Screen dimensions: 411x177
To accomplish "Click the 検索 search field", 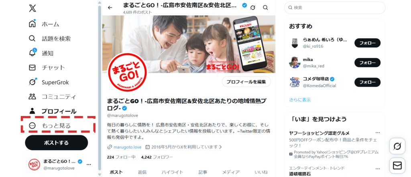I will pos(335,8).
